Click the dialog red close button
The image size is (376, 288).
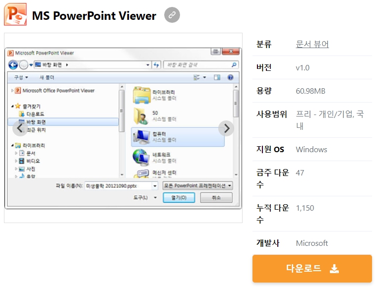tap(231, 51)
